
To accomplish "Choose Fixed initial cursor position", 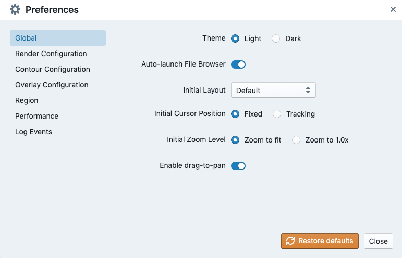I will coord(236,114).
